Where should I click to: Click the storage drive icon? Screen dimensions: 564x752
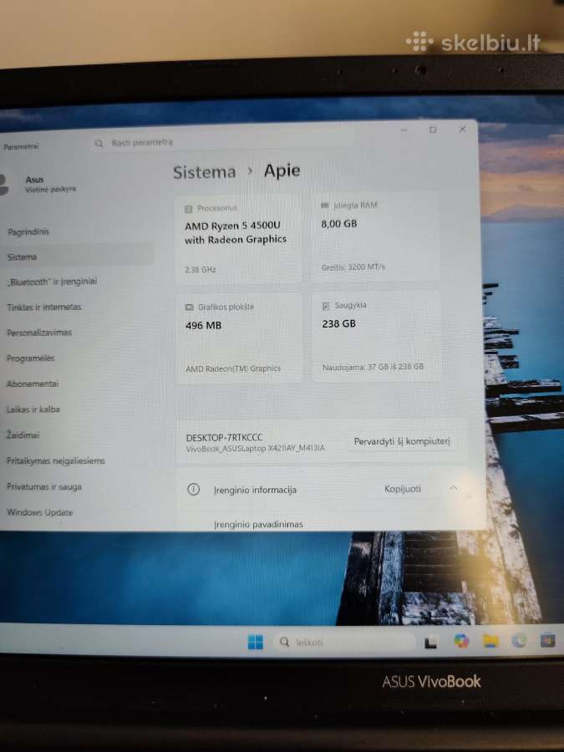[x=326, y=306]
